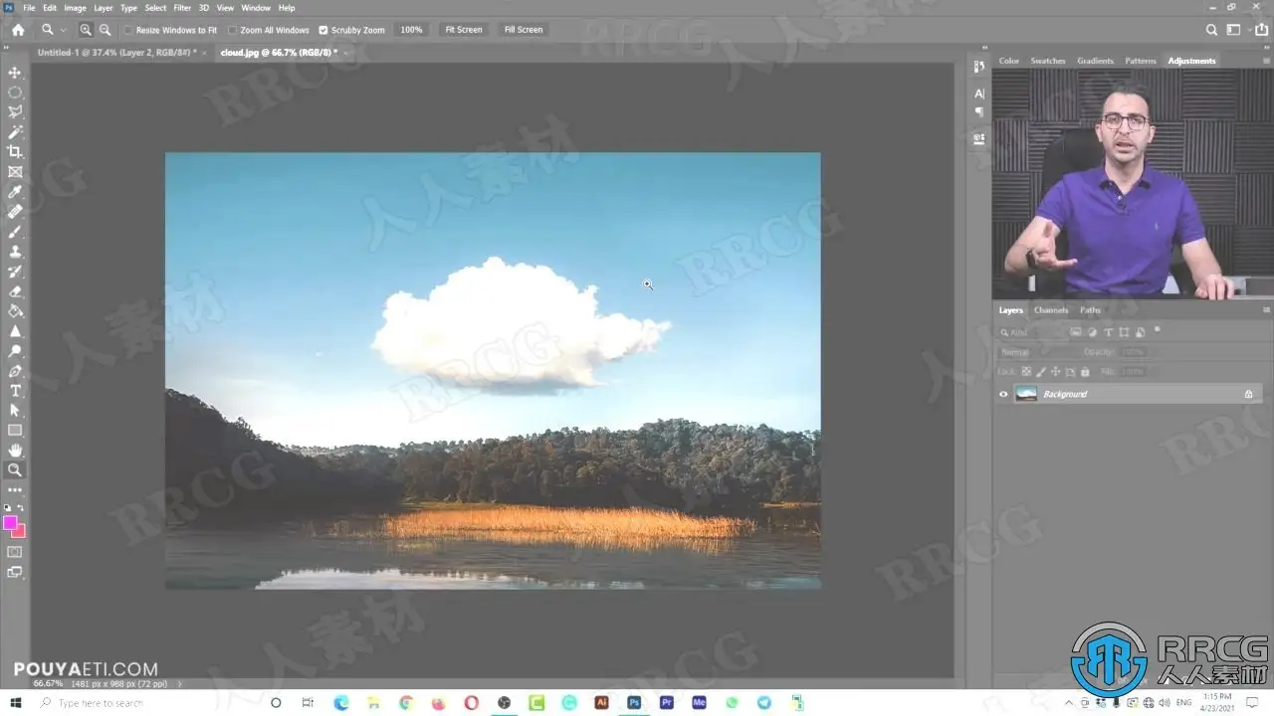The image size is (1274, 716).
Task: Select the Path Selection tool
Action: pyautogui.click(x=15, y=411)
